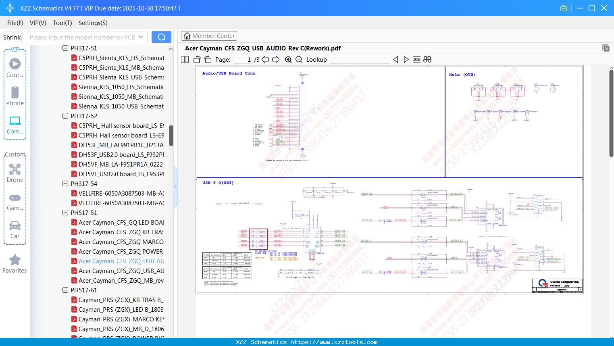
Task: Click the file tree vertical scrollbar
Action: tap(171, 135)
